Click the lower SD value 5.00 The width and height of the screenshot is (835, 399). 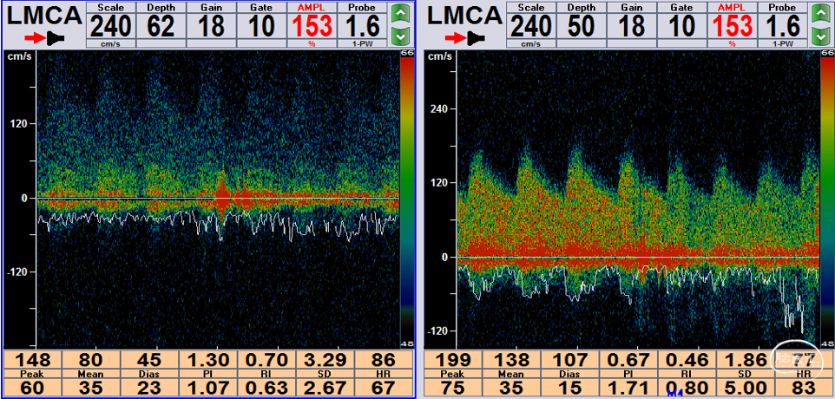pos(745,387)
